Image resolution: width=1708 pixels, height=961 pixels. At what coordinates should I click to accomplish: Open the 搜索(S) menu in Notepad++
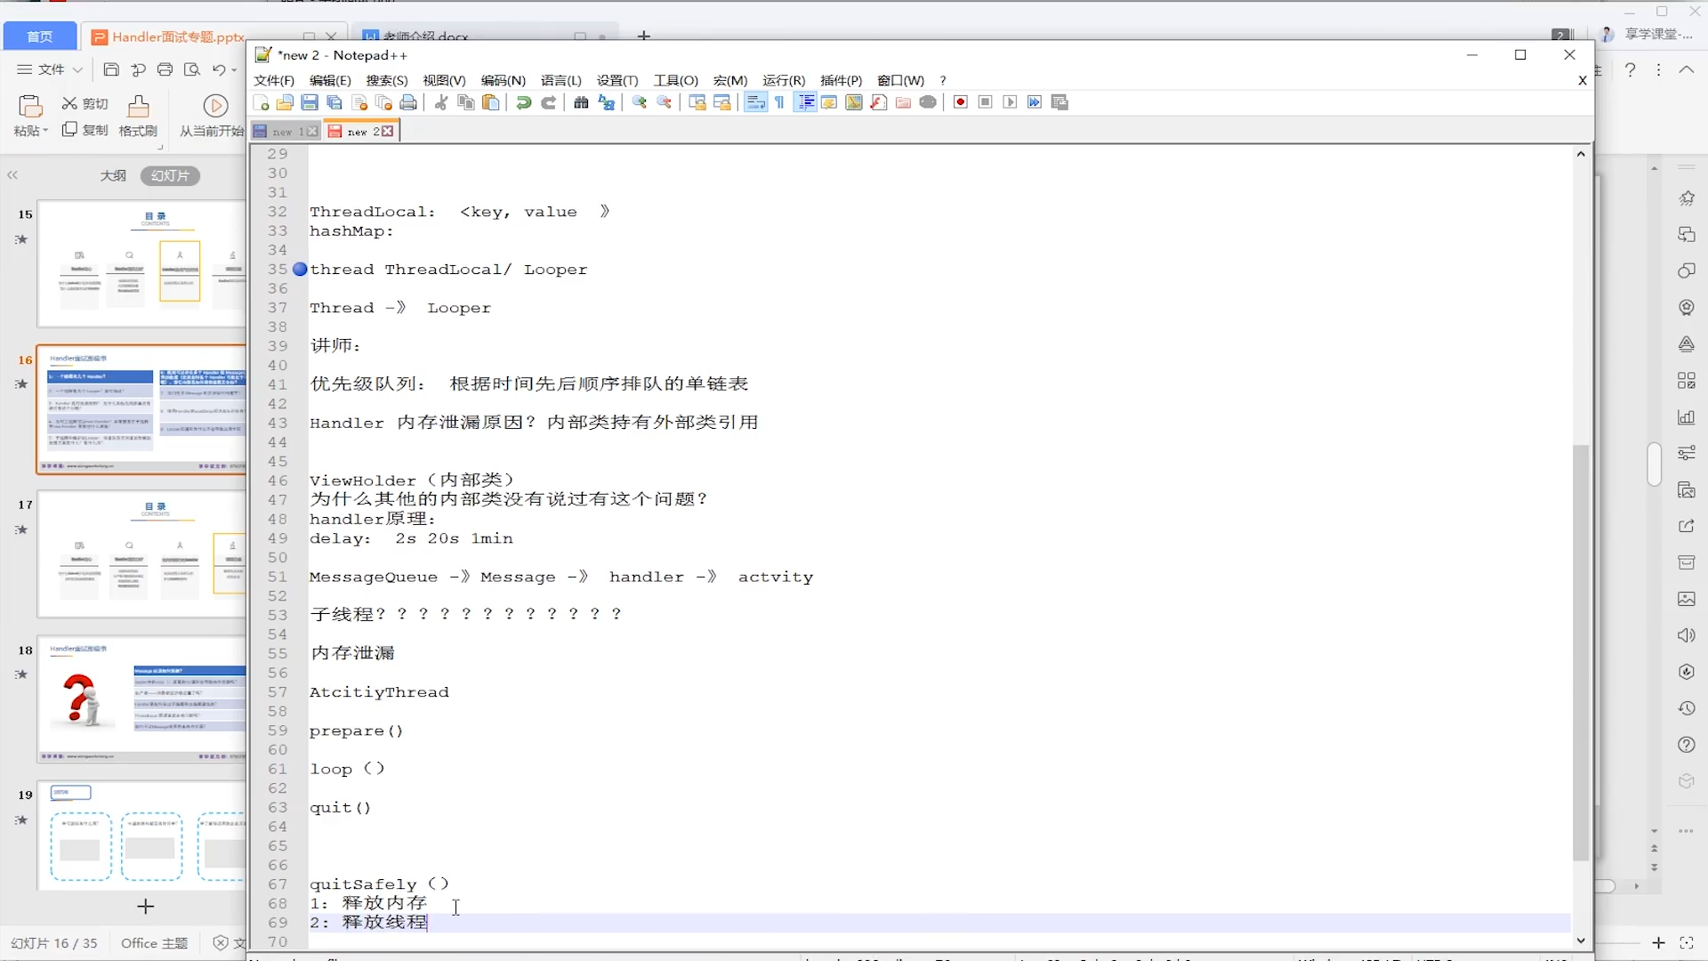[387, 80]
